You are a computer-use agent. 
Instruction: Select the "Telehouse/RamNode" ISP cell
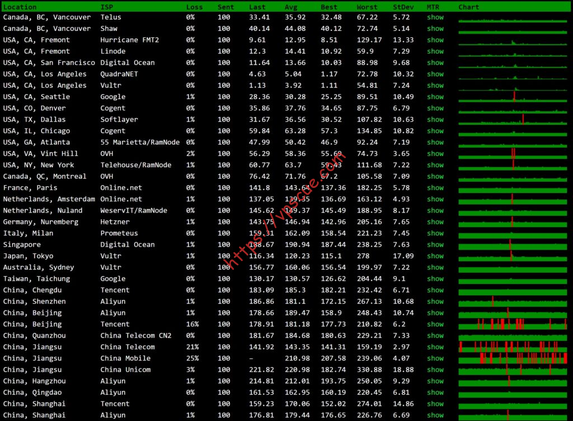click(x=136, y=165)
